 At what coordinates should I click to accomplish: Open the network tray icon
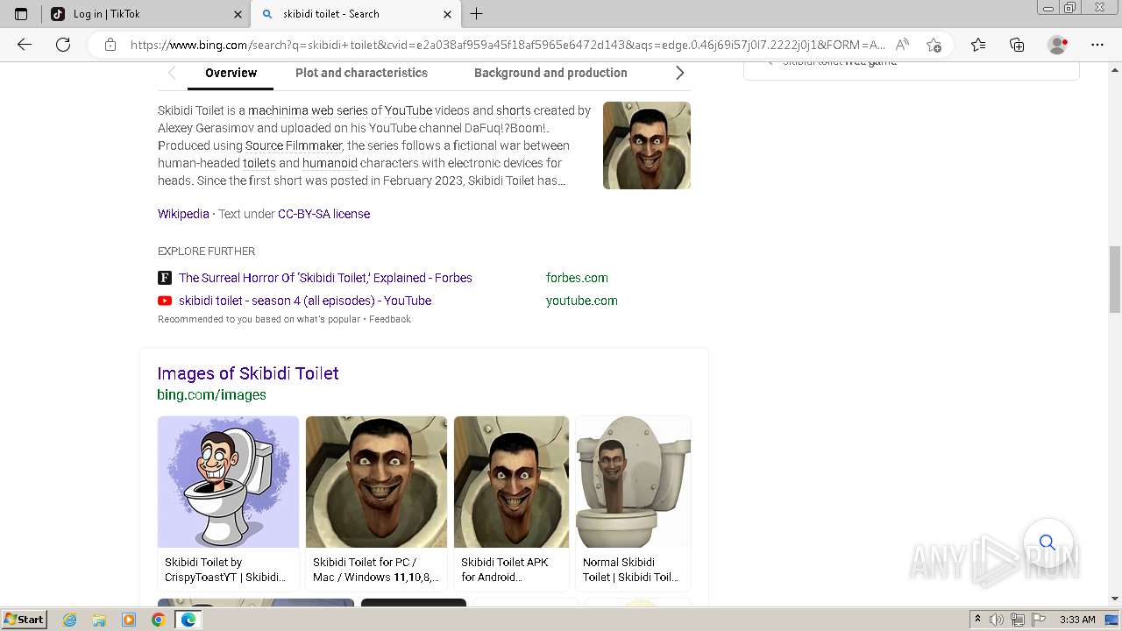[1018, 620]
